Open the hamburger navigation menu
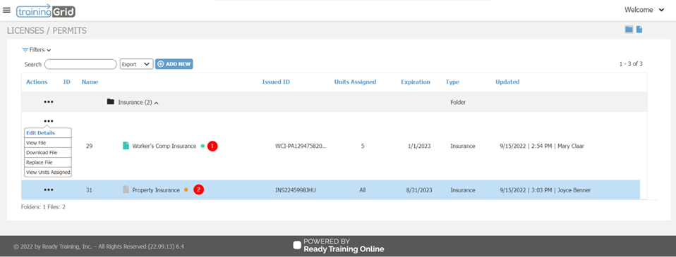The image size is (676, 257). tap(6, 10)
